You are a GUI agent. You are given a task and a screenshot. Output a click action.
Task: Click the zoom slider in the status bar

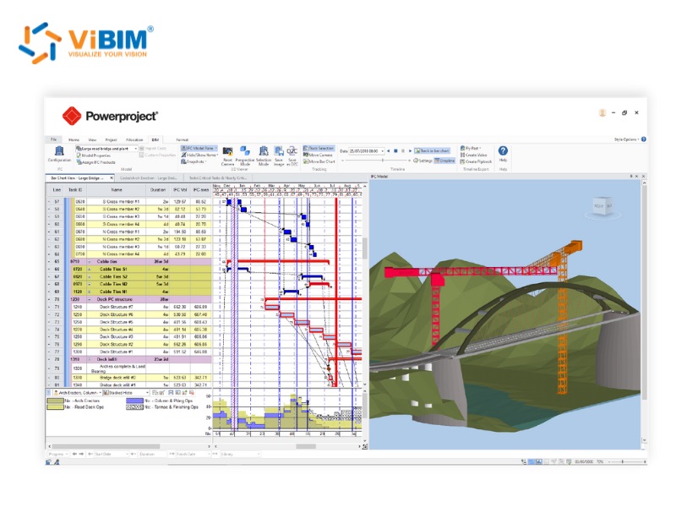[x=623, y=461]
